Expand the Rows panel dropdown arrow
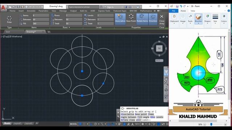This screenshot has height=130, width=232. (69, 27)
